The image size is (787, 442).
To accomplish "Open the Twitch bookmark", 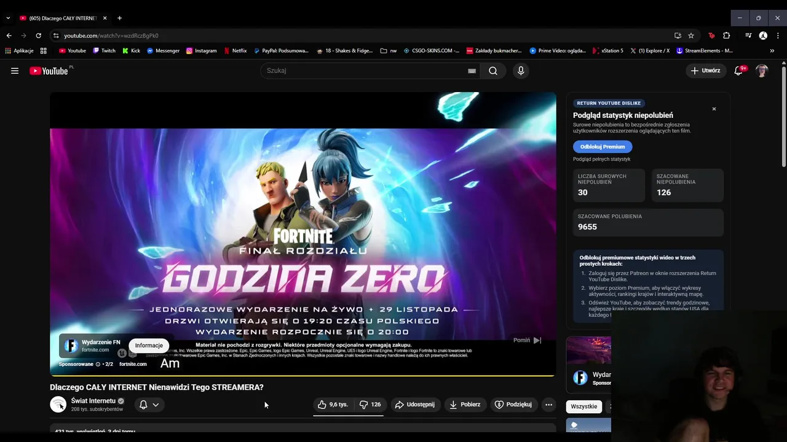I will point(104,51).
